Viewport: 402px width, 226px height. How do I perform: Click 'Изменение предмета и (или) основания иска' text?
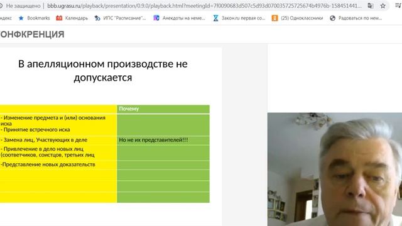pos(53,121)
